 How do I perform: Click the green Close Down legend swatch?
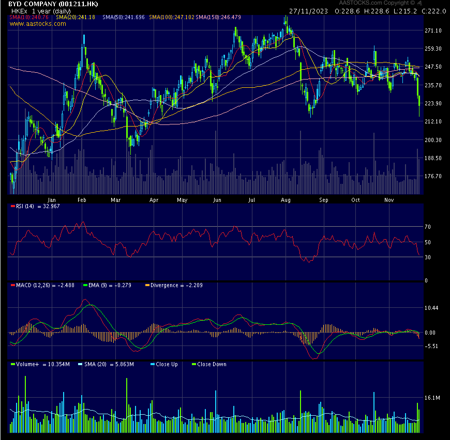(194, 365)
